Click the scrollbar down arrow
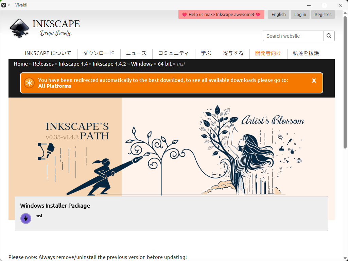 coord(345,258)
